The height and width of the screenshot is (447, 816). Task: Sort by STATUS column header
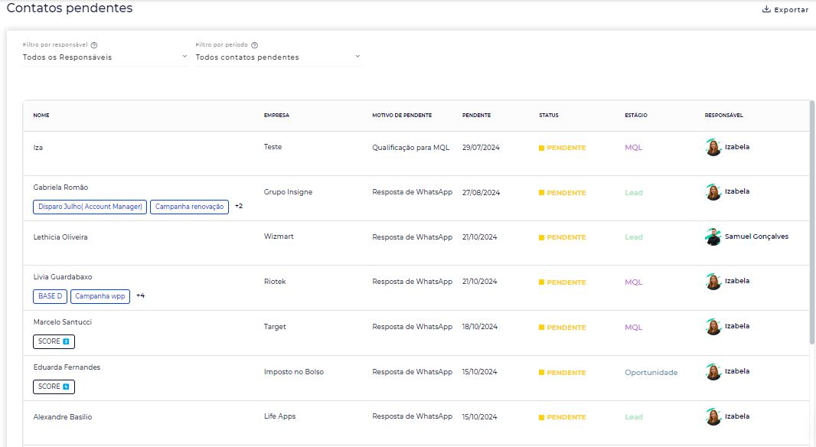[549, 115]
